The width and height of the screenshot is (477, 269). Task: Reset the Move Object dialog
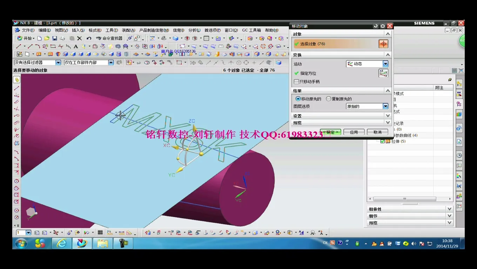click(x=376, y=26)
